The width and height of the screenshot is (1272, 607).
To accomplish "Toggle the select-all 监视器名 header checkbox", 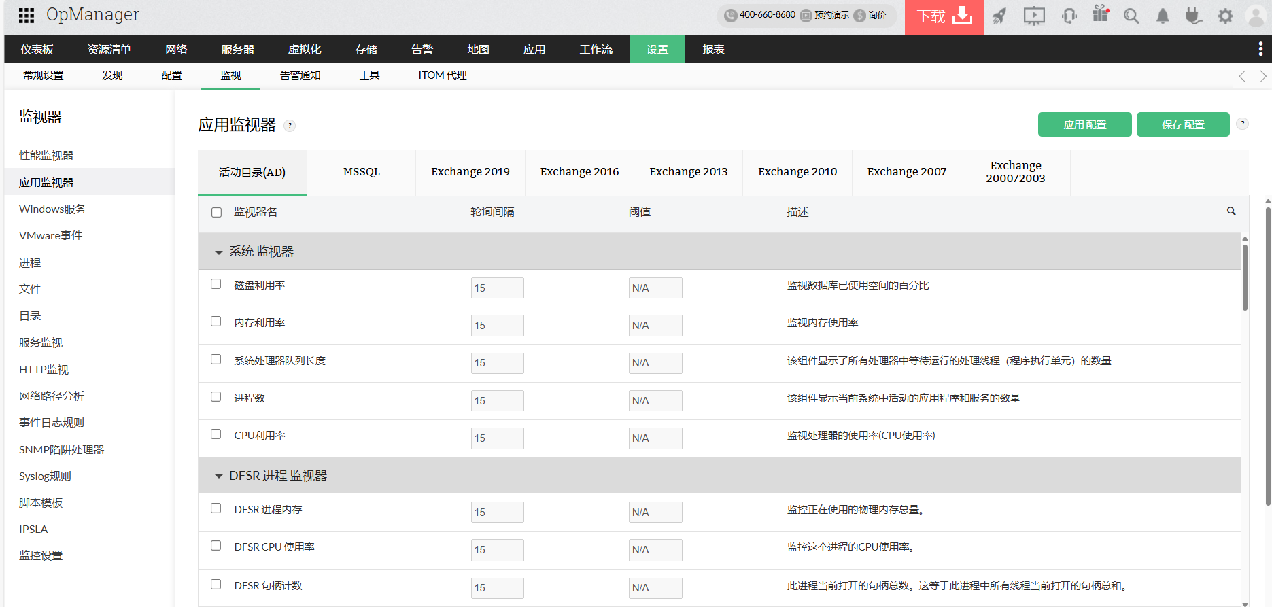I will (216, 213).
